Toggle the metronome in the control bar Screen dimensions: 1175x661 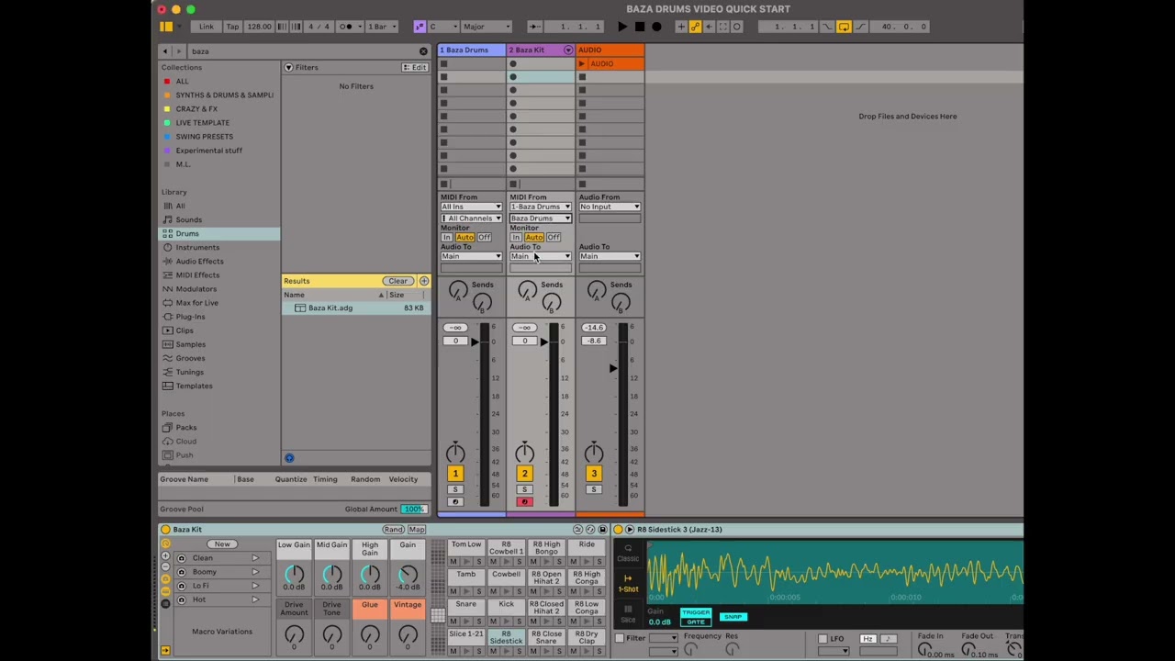348,27
